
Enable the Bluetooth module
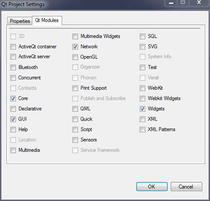point(13,67)
